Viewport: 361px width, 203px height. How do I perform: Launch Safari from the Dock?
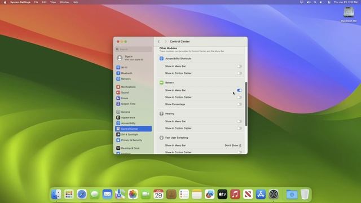click(x=82, y=194)
